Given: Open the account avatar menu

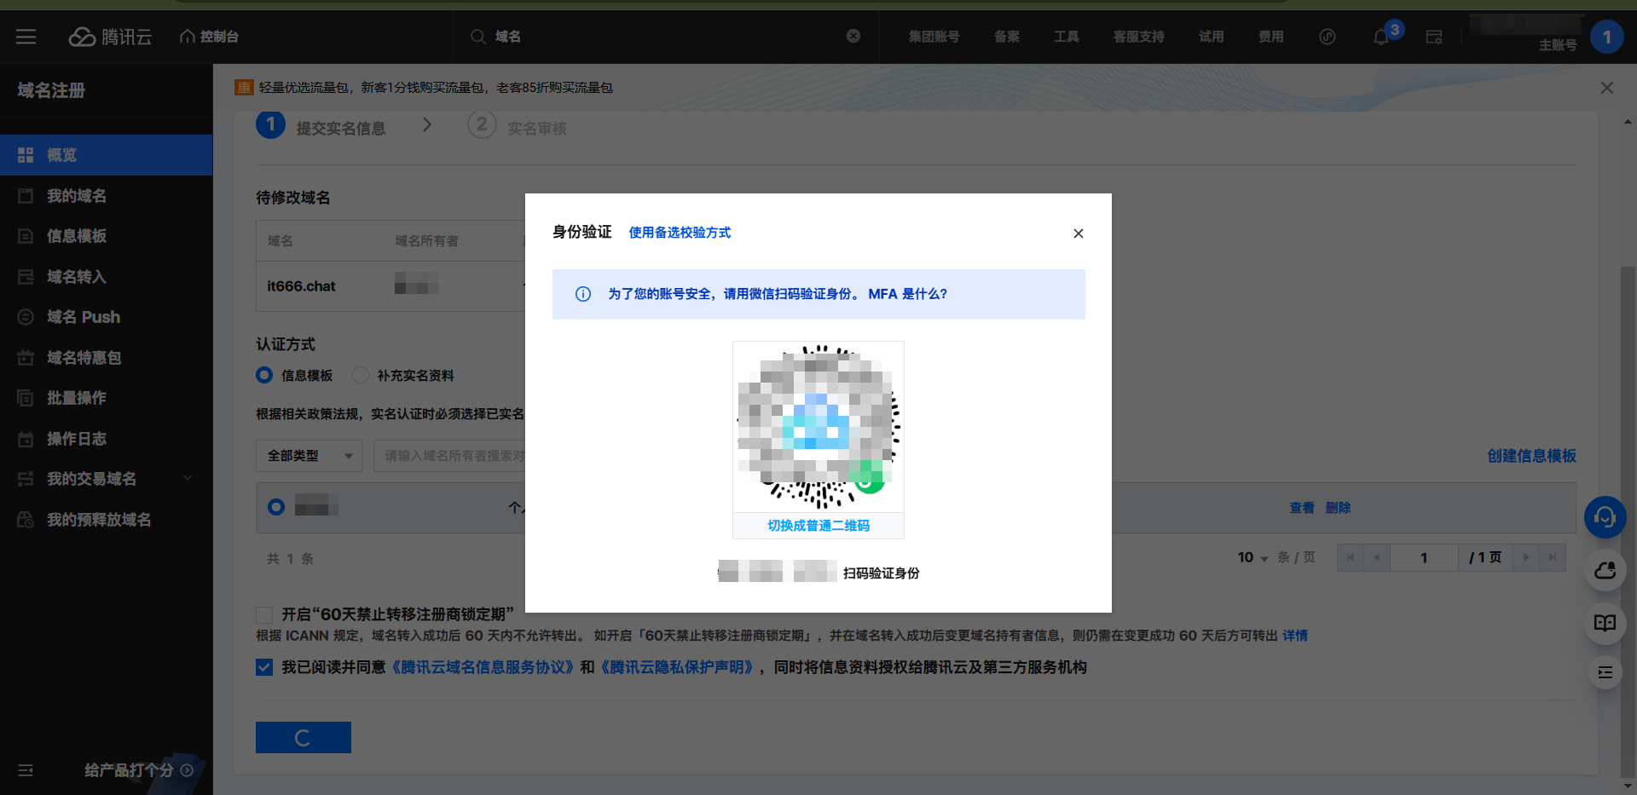Looking at the screenshot, I should coord(1607,37).
